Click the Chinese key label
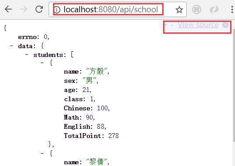The width and height of the screenshot is (235, 166). click(77, 108)
